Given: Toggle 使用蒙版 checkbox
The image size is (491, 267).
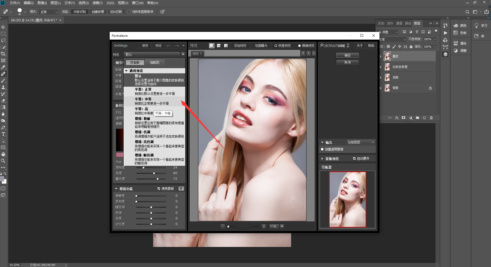Looking at the screenshot, I should (x=159, y=189).
